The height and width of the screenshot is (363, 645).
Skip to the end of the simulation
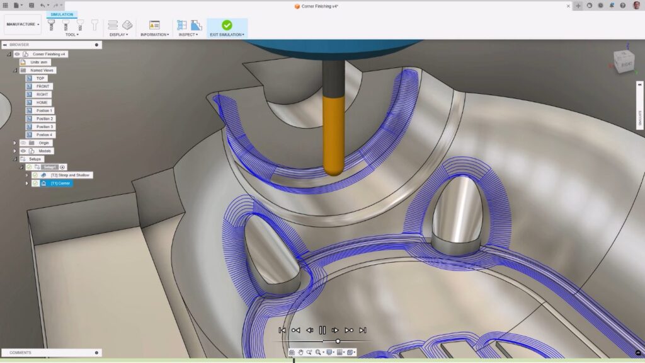(x=363, y=330)
